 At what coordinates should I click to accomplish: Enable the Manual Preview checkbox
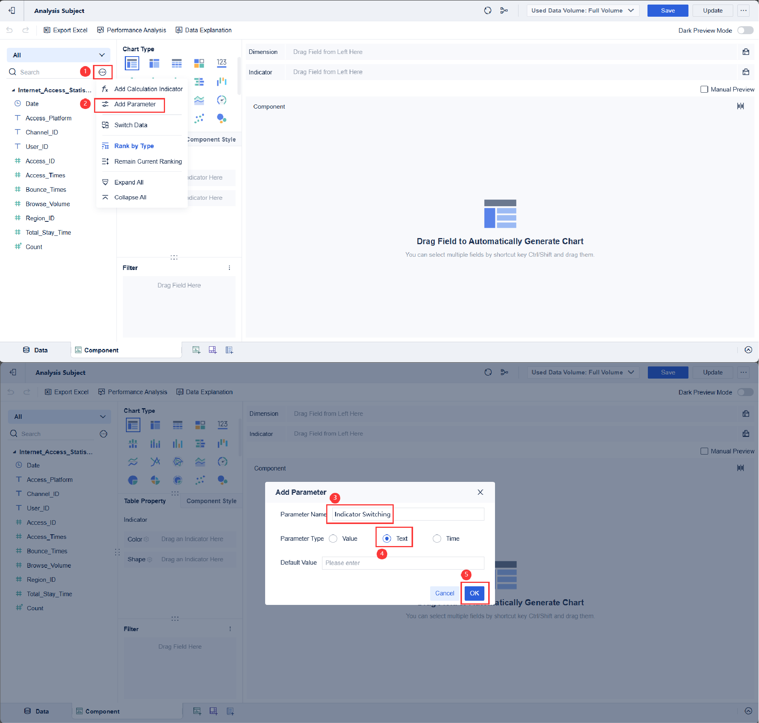tap(704, 89)
